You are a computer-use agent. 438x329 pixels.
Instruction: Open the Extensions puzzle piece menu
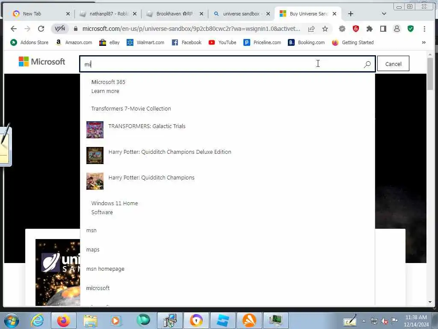pos(369,29)
